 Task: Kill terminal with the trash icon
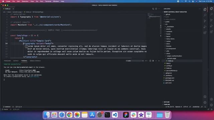point(153,61)
